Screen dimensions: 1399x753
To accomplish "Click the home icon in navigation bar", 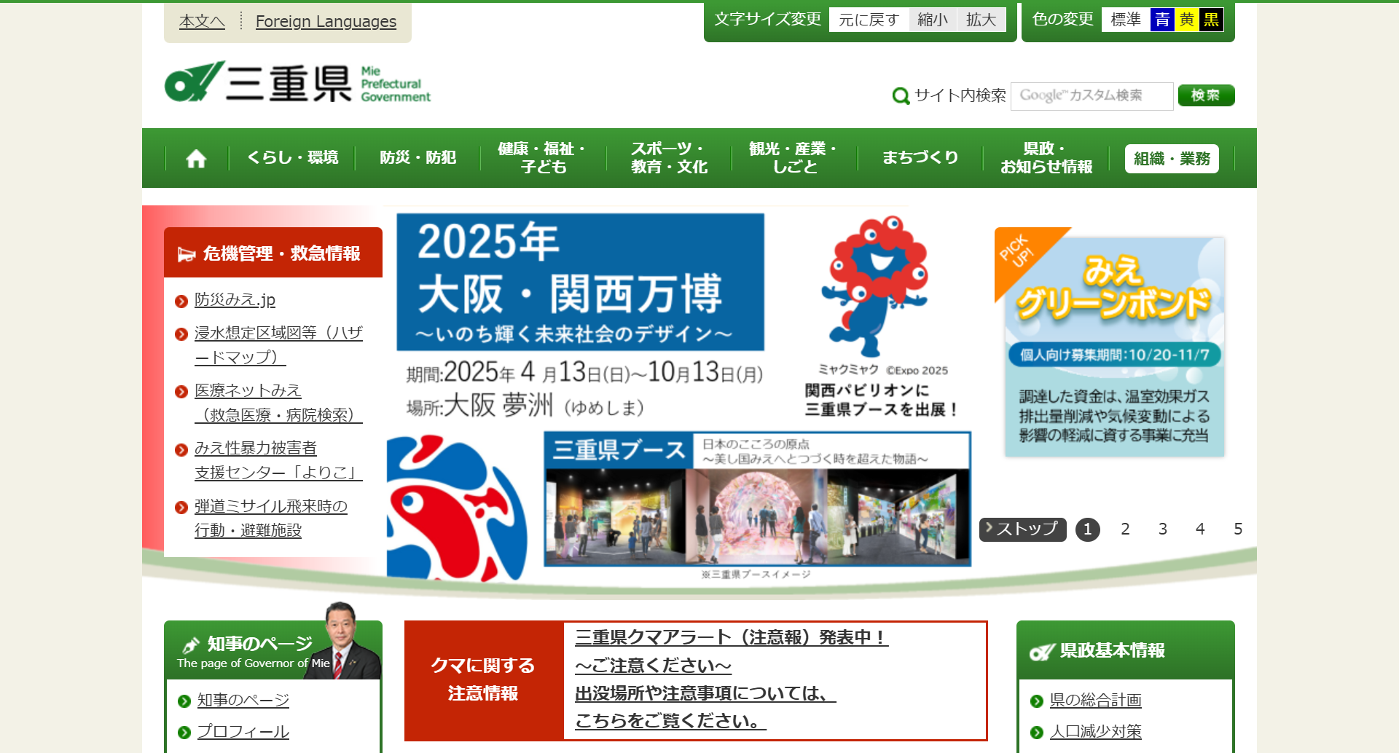I will pos(196,159).
